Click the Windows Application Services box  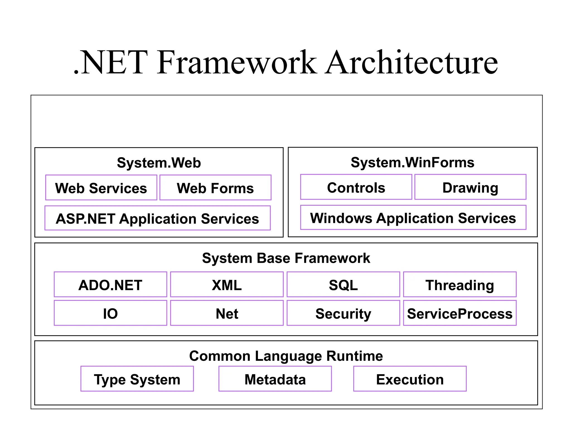point(413,217)
